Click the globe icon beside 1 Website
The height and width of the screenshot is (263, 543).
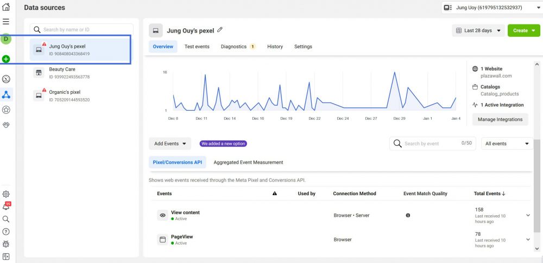476,69
